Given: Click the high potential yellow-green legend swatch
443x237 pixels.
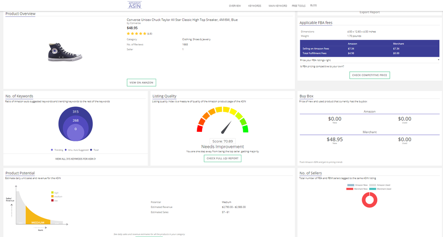Looking at the screenshot, I should (x=52, y=192).
